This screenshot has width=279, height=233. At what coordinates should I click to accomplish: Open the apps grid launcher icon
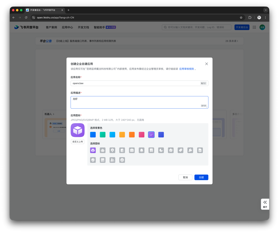[254, 27]
